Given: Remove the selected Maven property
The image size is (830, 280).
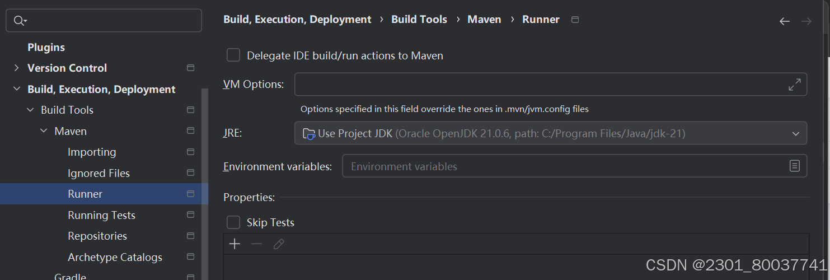Looking at the screenshot, I should (256, 244).
